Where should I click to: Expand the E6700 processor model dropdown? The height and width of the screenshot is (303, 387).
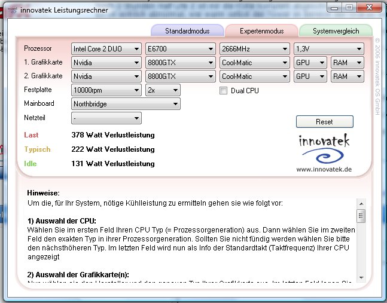pos(181,49)
